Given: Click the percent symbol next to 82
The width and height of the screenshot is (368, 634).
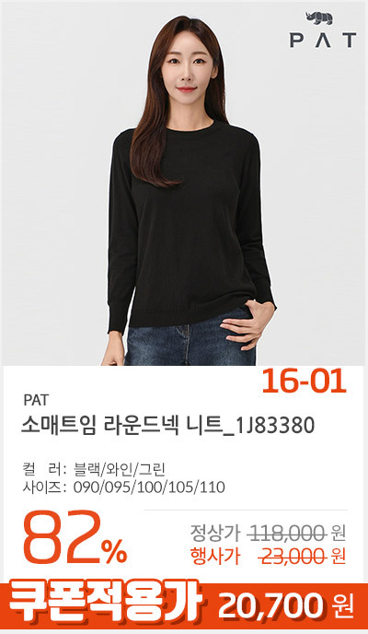Looking at the screenshot, I should point(114,553).
